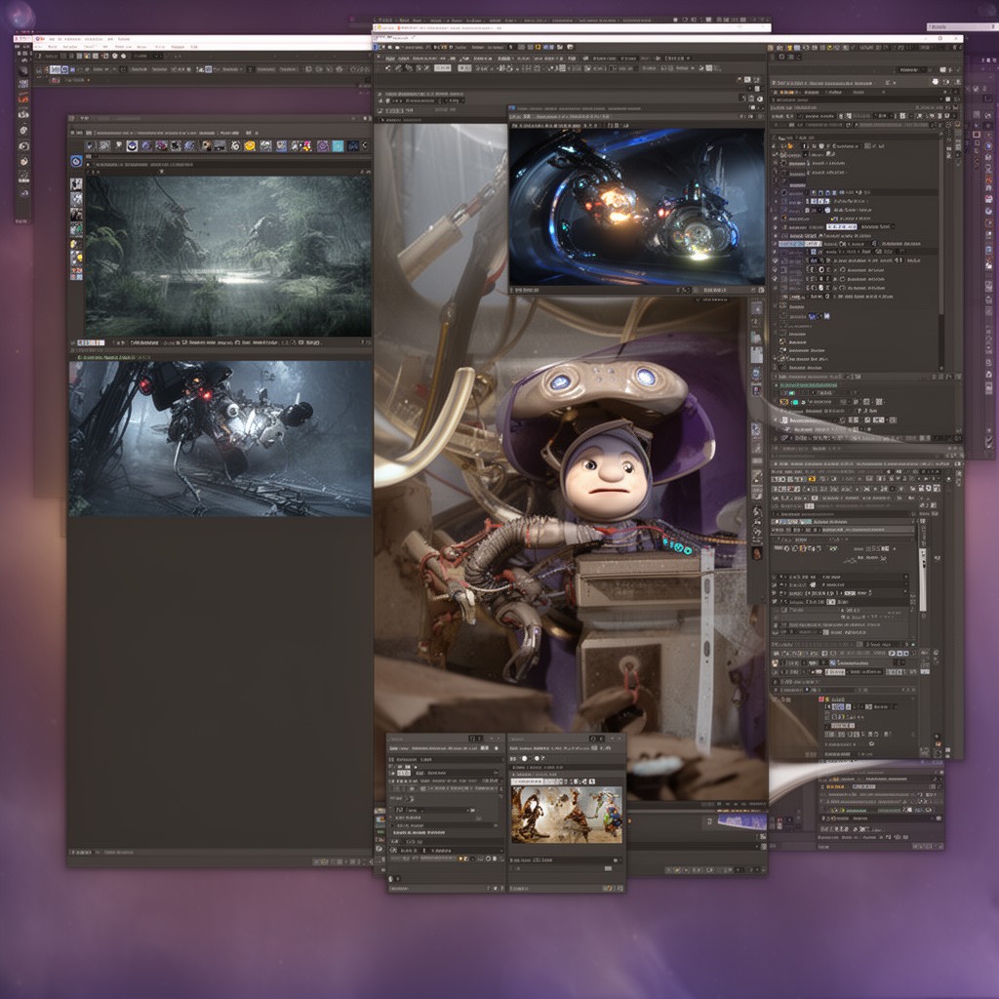Click the yellow flower-shaped icon in left window icon row
Screen dimensions: 999x999
click(x=250, y=146)
